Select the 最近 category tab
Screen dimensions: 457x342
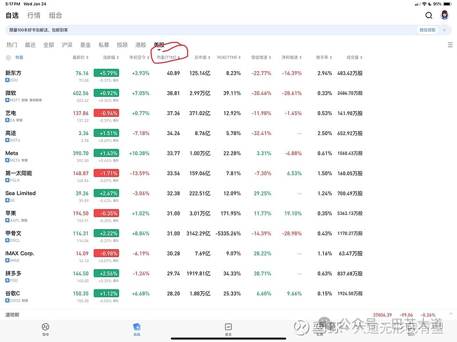(x=30, y=45)
